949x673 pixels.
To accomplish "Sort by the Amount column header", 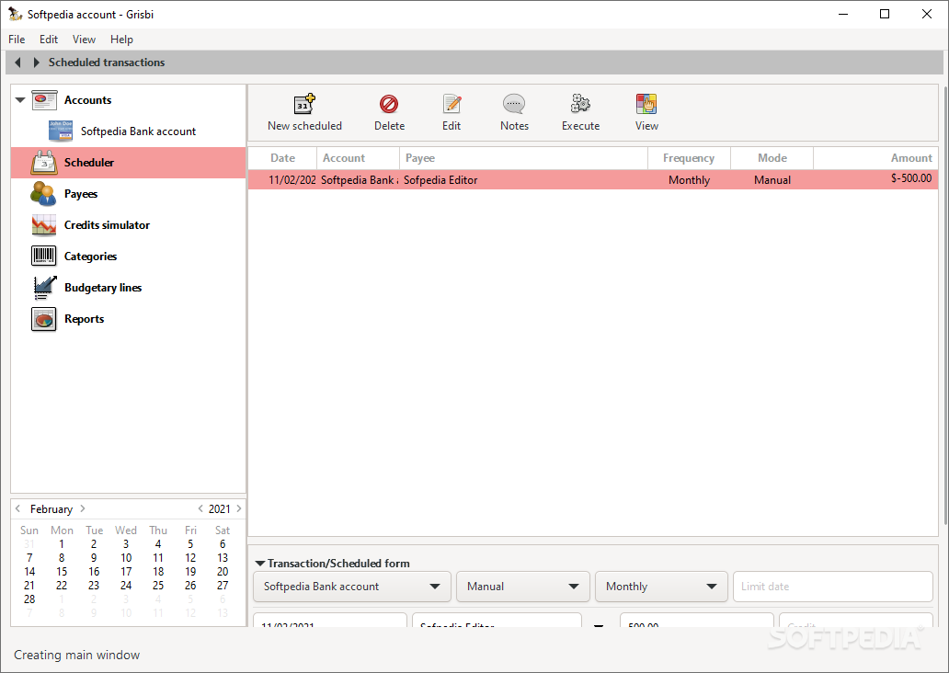I will [x=875, y=158].
